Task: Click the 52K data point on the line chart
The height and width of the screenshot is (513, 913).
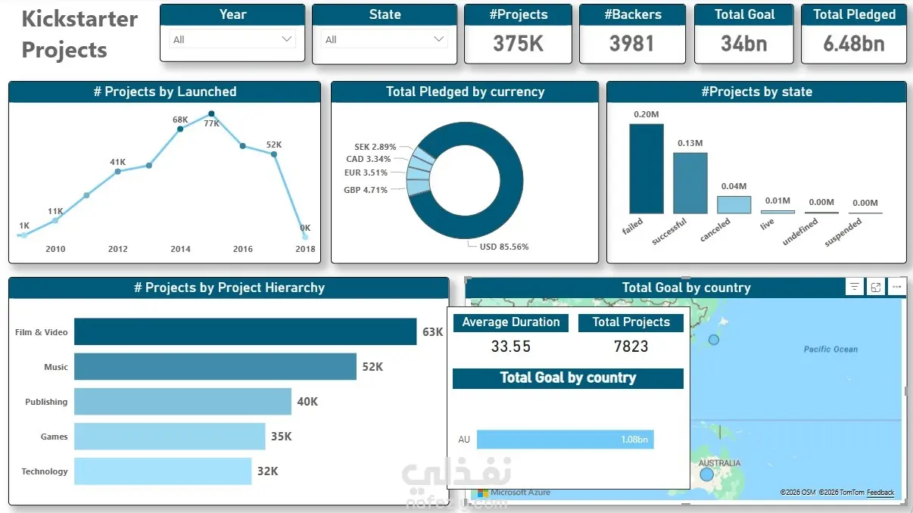Action: (x=274, y=154)
